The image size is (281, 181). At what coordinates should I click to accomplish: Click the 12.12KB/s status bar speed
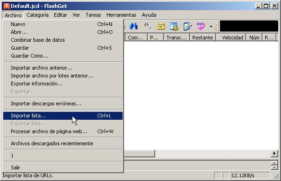(x=250, y=175)
